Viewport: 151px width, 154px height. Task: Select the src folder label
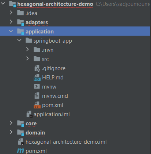[x=45, y=59]
